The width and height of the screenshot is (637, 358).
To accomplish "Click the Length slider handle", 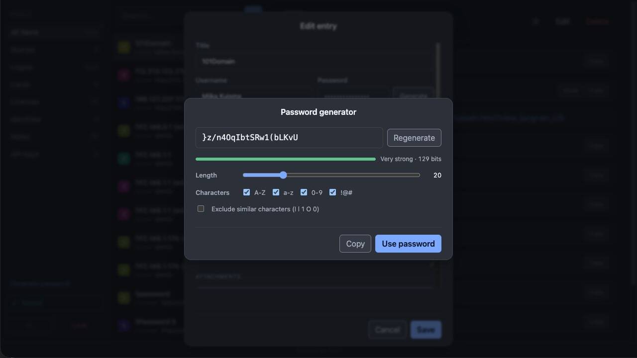I will [283, 175].
